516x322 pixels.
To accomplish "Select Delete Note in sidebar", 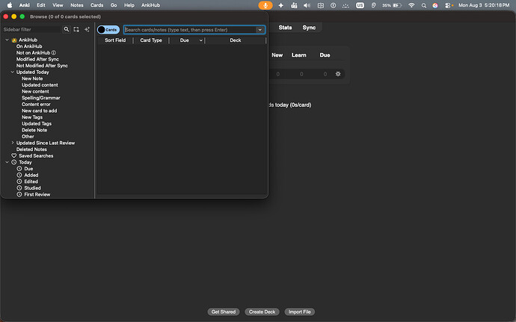I will point(34,130).
